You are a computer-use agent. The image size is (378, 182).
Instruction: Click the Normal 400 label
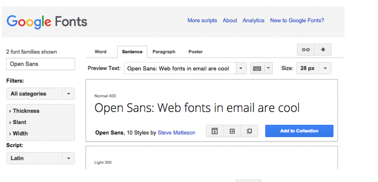click(105, 96)
